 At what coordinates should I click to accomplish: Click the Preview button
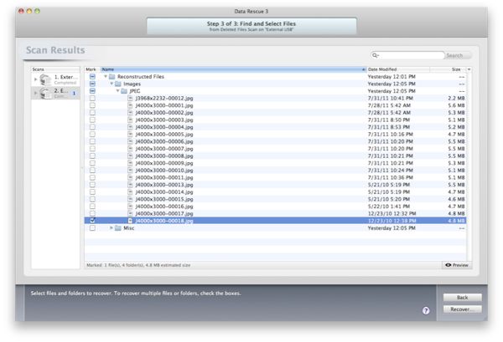[457, 265]
